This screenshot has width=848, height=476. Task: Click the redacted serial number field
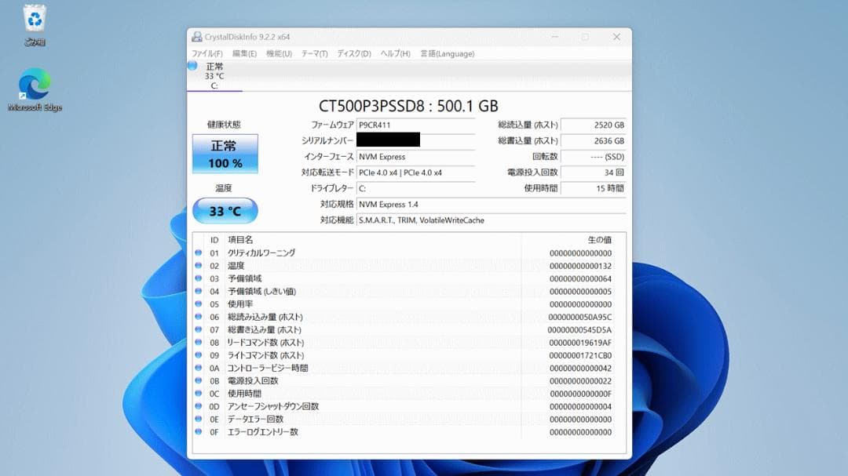[389, 140]
